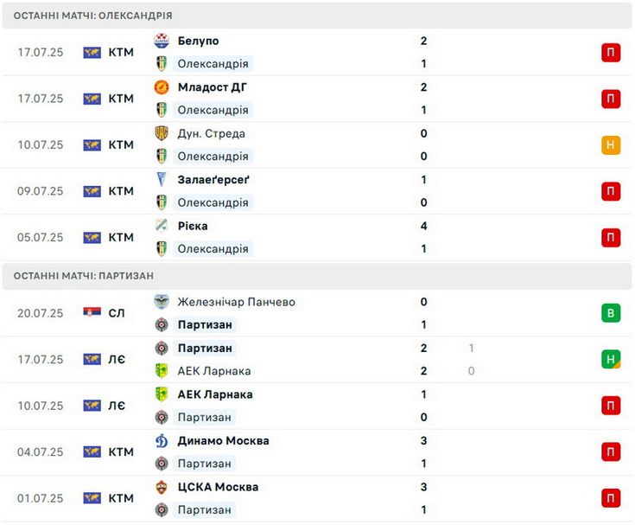Click the Дун. Стреда club crest
The height and width of the screenshot is (525, 635).
162,133
